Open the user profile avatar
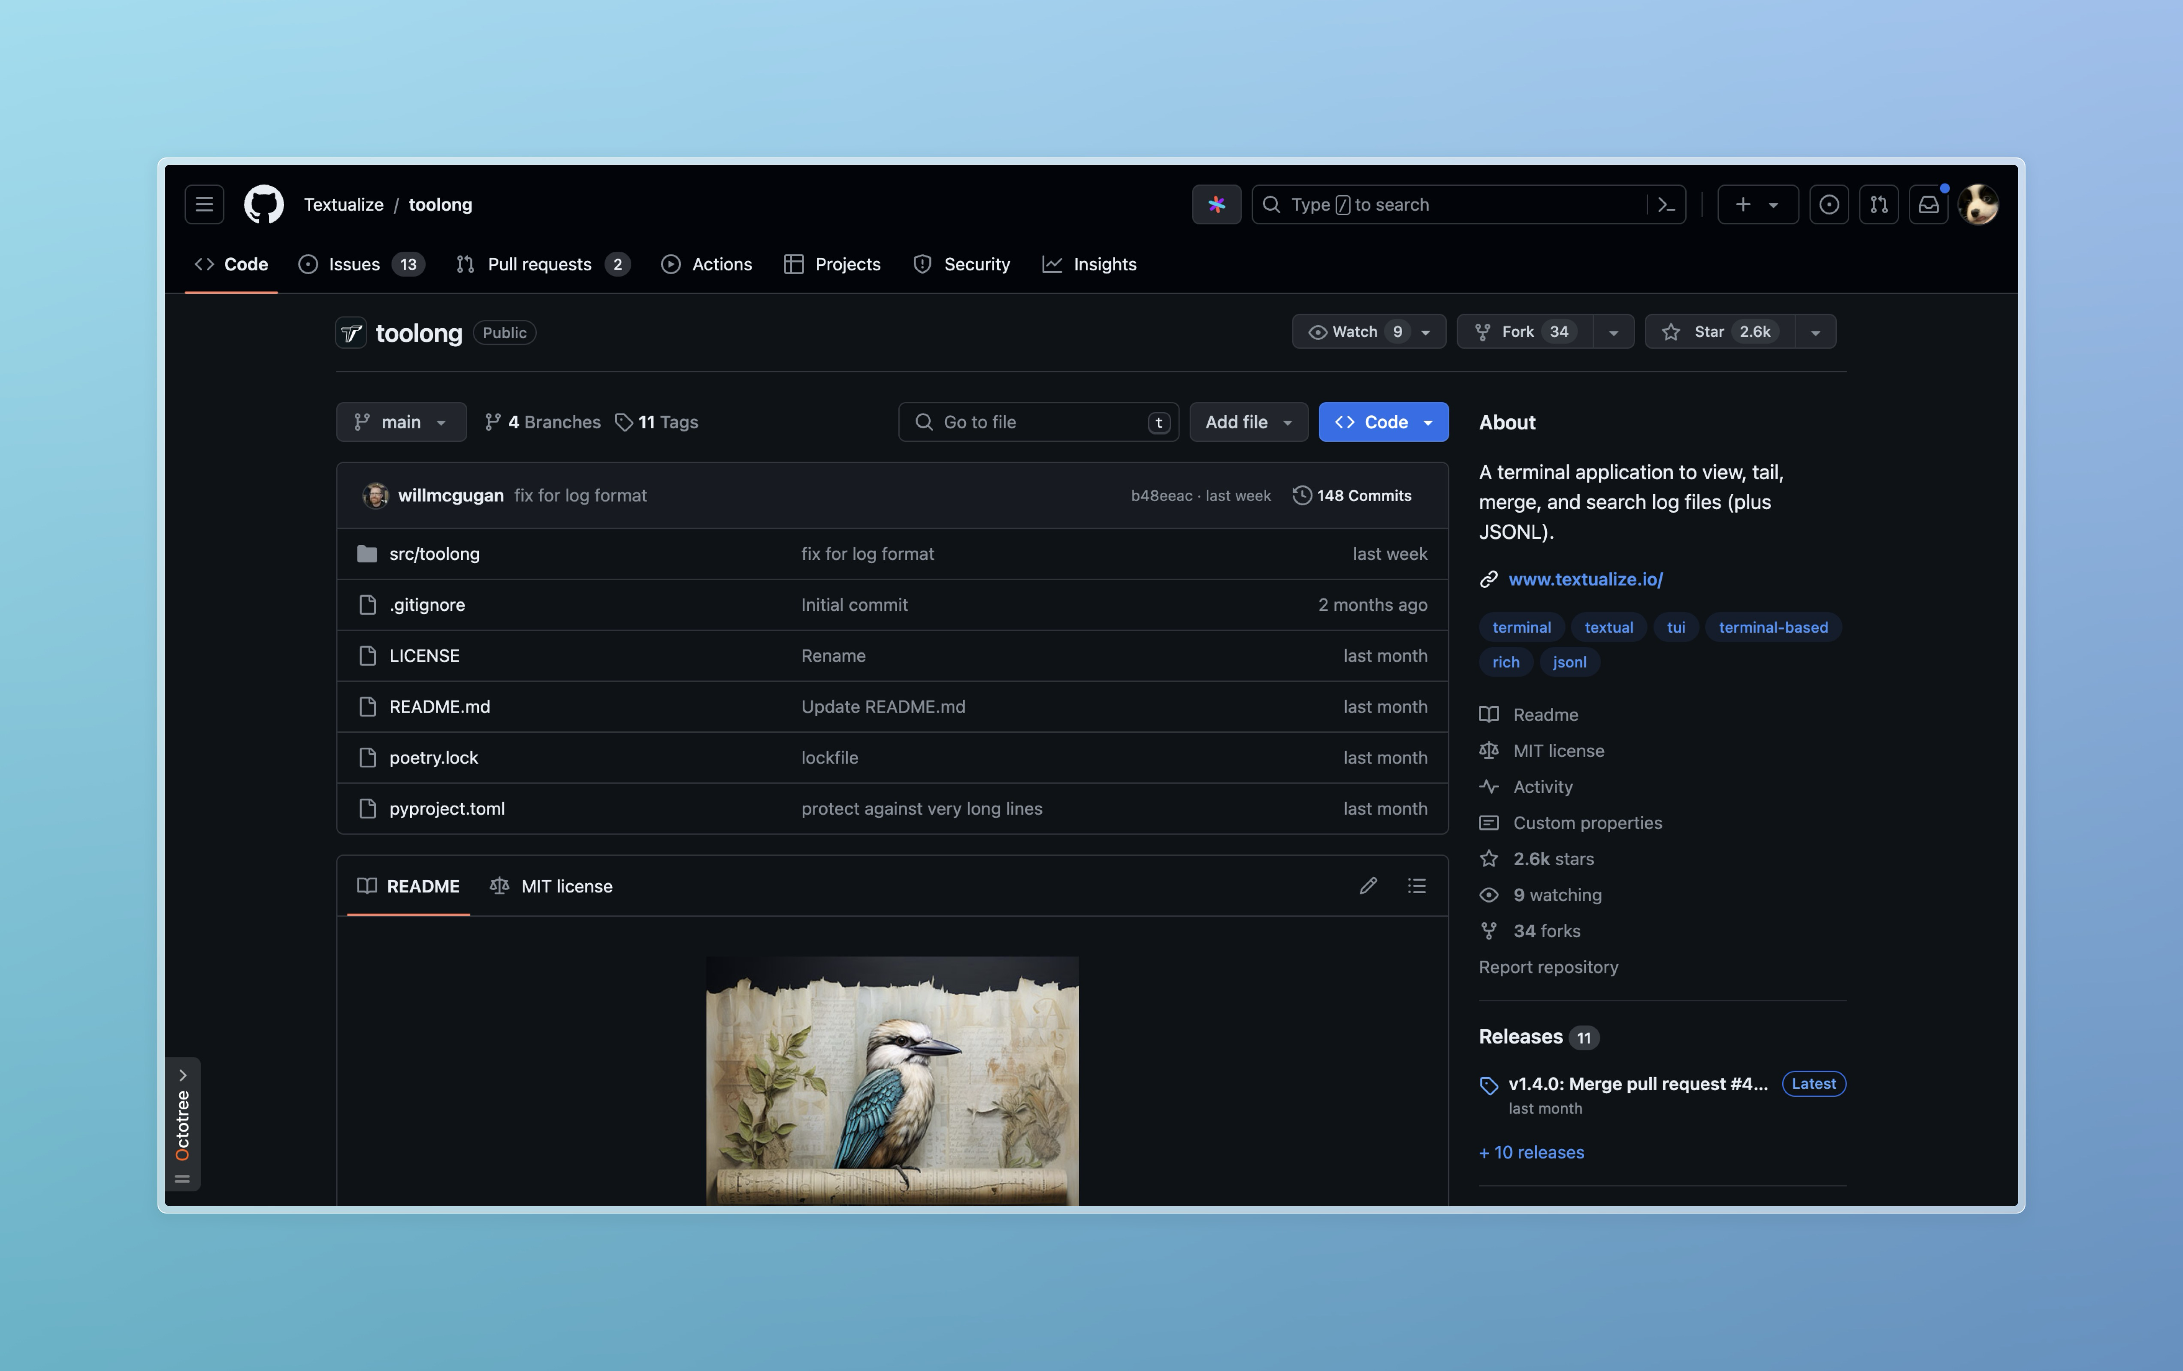This screenshot has width=2183, height=1371. [1978, 205]
